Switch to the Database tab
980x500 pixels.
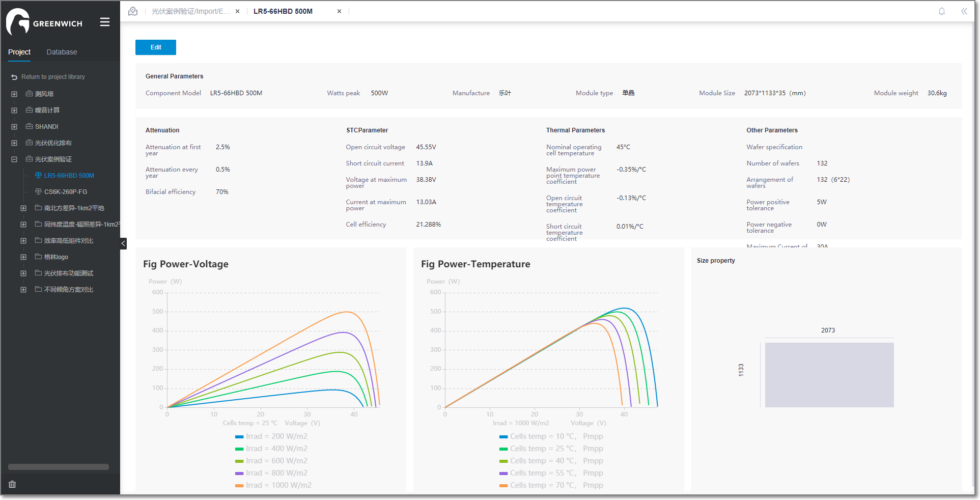point(62,52)
